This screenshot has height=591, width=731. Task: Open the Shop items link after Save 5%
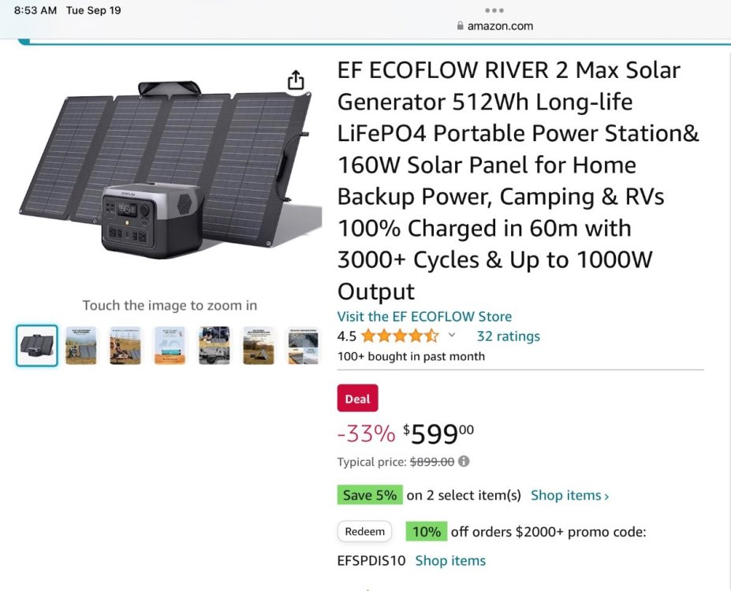569,496
